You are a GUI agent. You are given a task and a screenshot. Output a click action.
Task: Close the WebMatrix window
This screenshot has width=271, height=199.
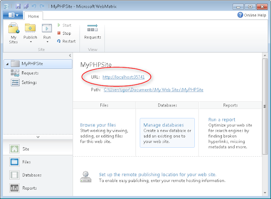point(262,7)
